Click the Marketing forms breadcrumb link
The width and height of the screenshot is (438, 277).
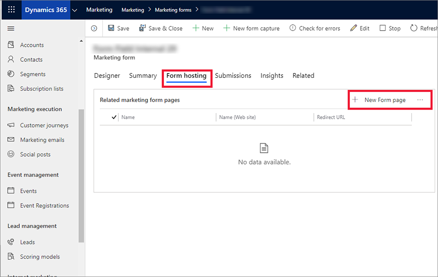click(x=173, y=10)
